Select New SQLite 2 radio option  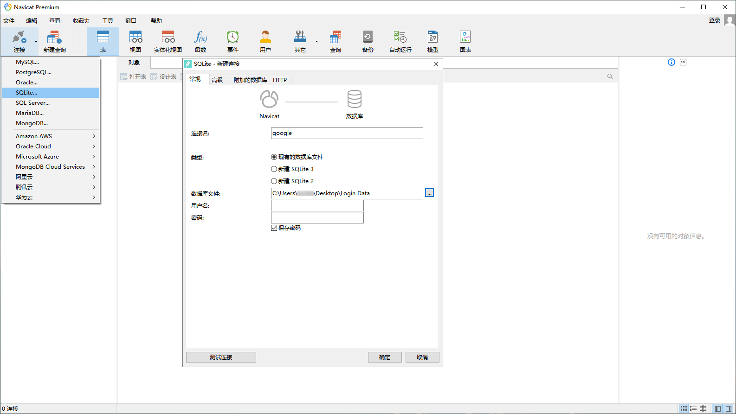point(292,181)
